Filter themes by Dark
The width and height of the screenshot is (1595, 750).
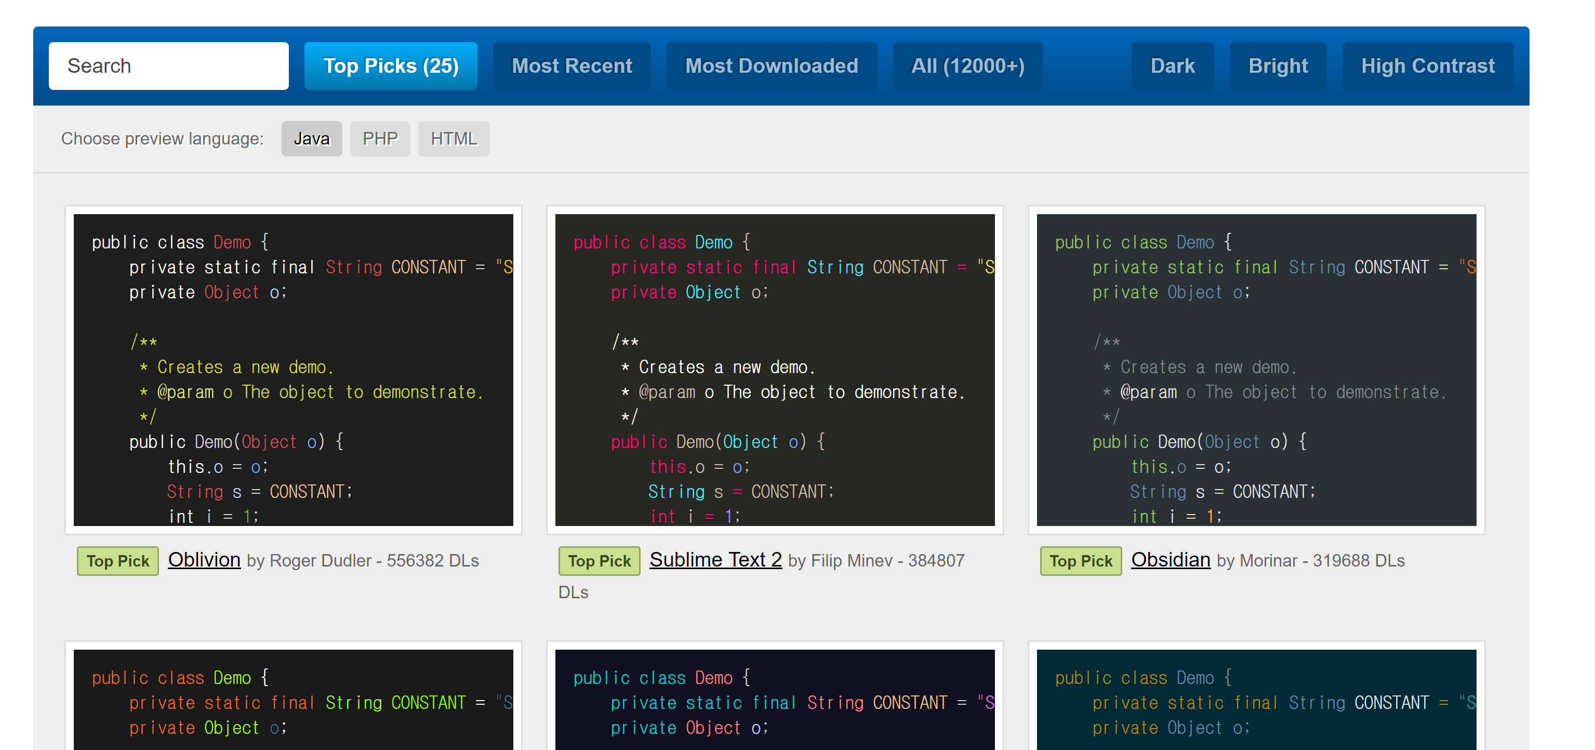coord(1172,65)
